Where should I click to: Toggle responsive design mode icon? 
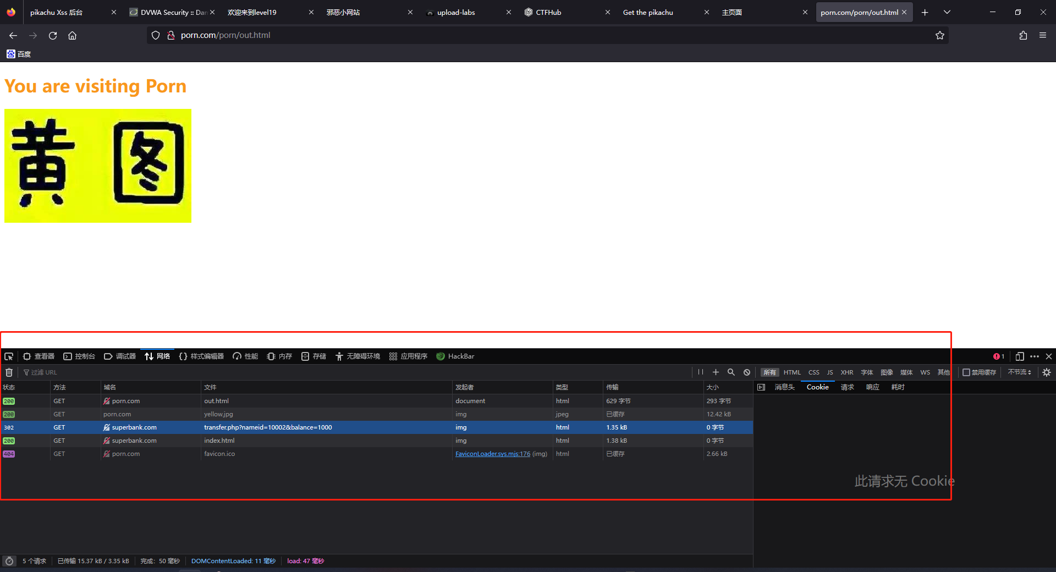point(1020,356)
